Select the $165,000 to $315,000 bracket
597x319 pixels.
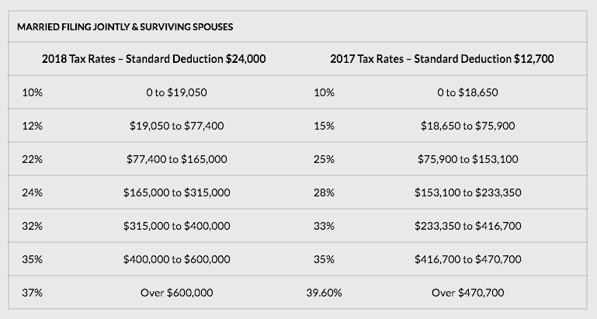(x=176, y=192)
